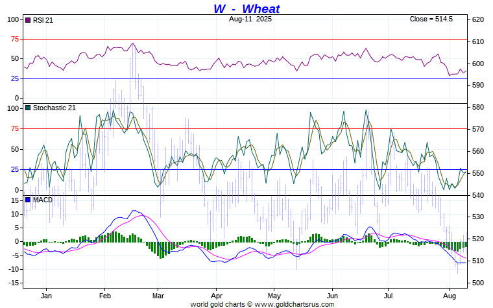Click the goldchartsrus.com credit text
The image size is (493, 308).
(x=262, y=304)
